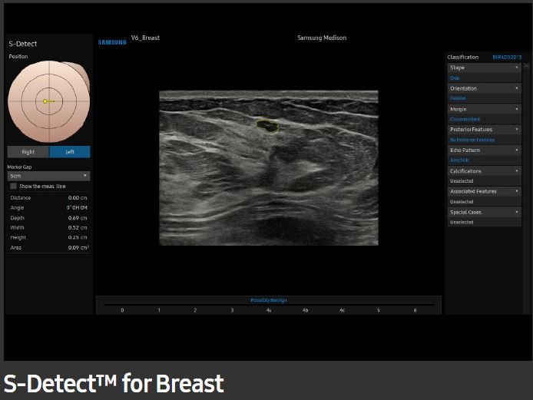Select the Left breast button
Screen dimensions: 533x400
click(x=70, y=152)
